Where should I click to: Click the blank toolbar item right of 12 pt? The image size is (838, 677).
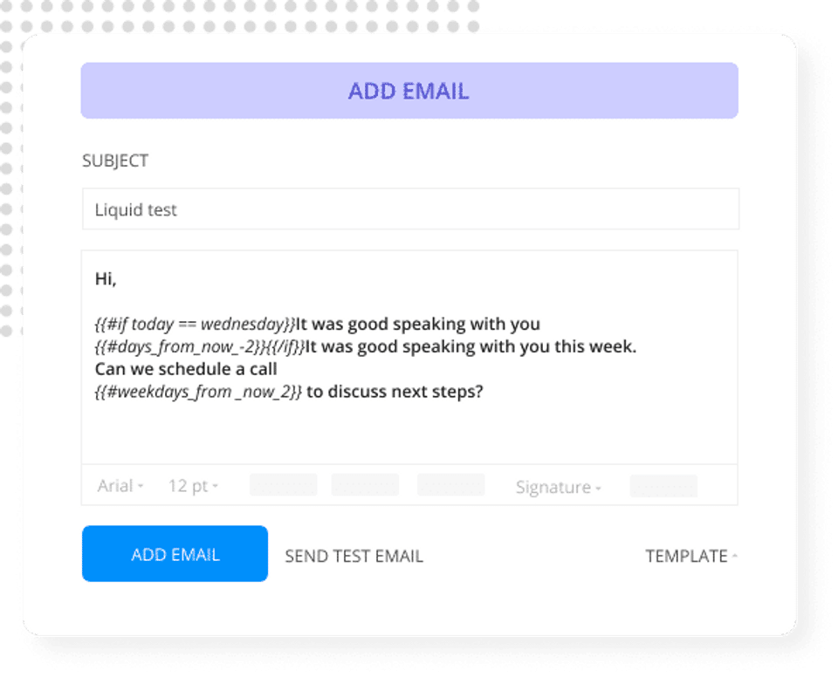coord(284,486)
